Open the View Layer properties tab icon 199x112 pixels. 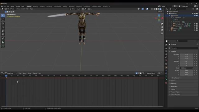pyautogui.click(x=166, y=54)
